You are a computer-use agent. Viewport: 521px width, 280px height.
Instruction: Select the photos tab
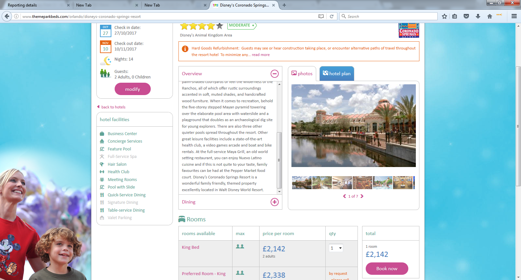[302, 74]
